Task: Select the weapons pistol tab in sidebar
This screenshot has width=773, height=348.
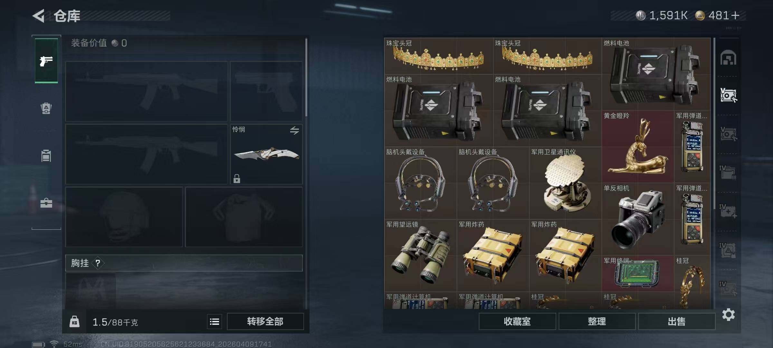Action: point(46,61)
